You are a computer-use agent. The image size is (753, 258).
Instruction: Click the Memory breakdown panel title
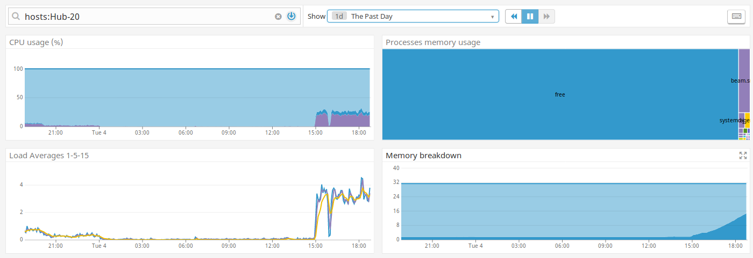423,156
